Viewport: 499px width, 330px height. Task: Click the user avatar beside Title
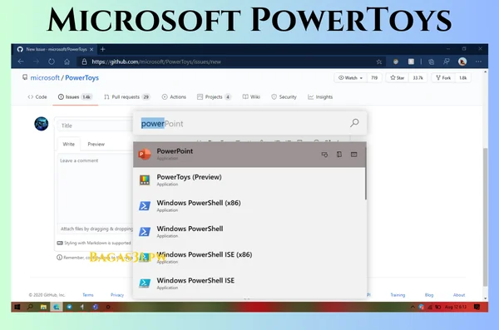(x=42, y=124)
